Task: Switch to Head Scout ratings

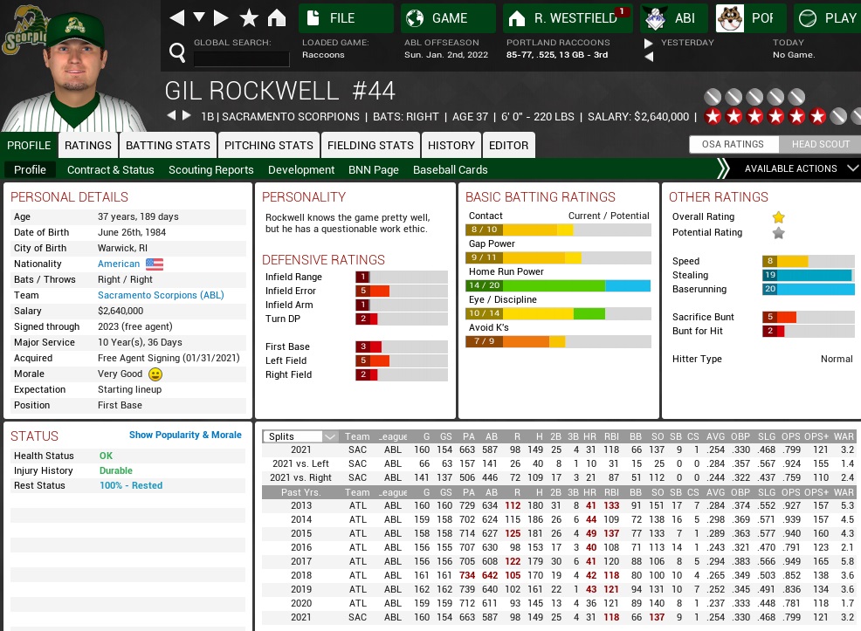Action: (x=820, y=144)
